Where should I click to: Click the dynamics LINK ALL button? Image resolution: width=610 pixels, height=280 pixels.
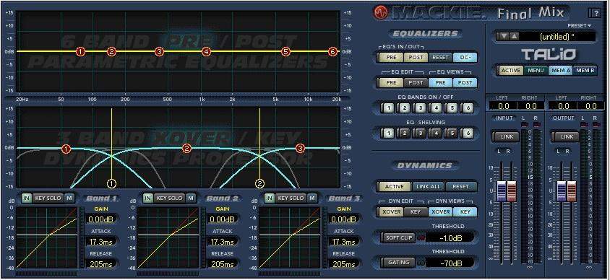pos(429,186)
